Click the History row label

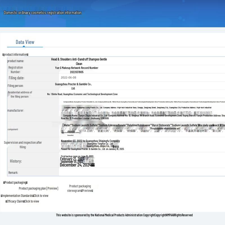[16, 161]
